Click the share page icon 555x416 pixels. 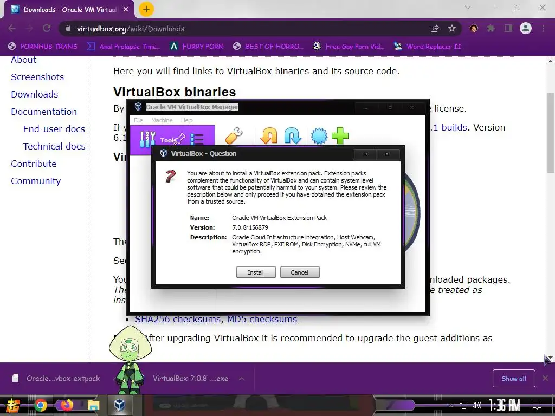click(435, 29)
